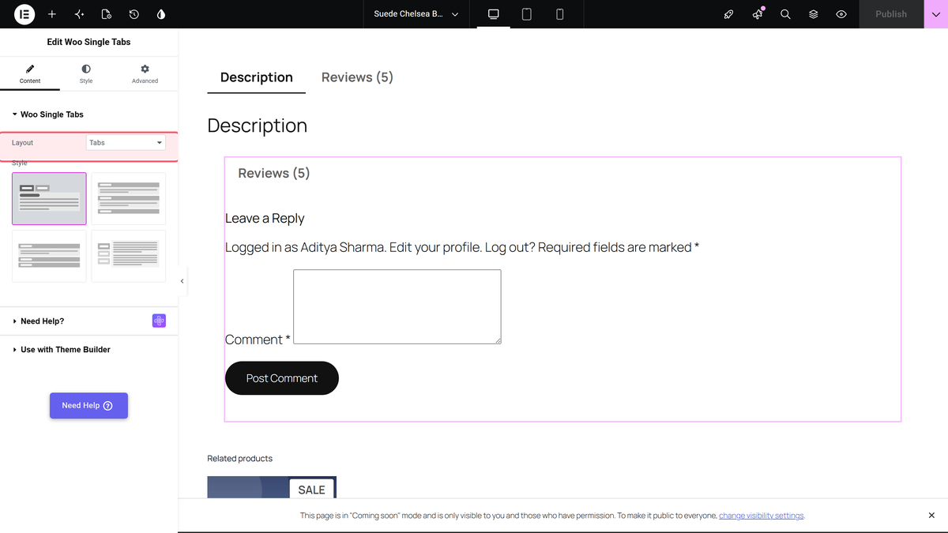The height and width of the screenshot is (533, 948).
Task: Open the What's New megaphone icon
Action: 758,14
